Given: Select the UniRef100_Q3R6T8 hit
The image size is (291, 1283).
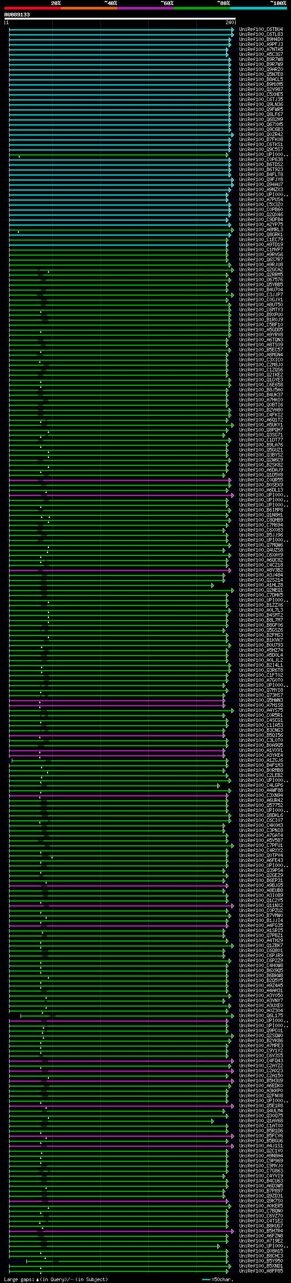Looking at the screenshot, I should (261, 670).
